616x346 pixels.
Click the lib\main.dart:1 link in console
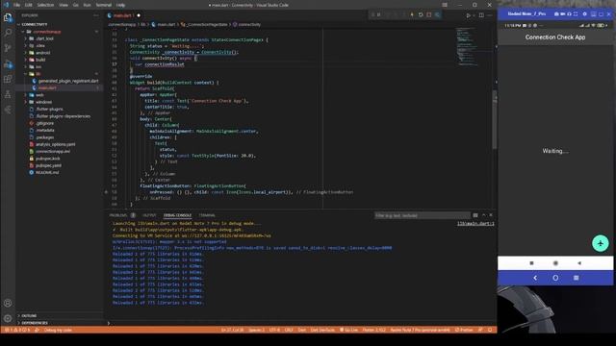tap(475, 224)
